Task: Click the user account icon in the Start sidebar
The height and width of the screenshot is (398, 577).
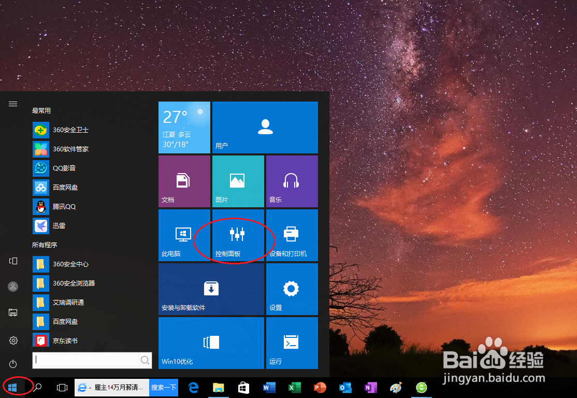Action: pyautogui.click(x=13, y=287)
